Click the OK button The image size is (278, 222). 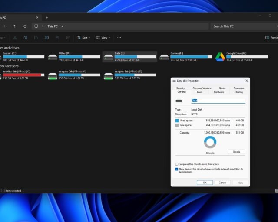point(205,183)
